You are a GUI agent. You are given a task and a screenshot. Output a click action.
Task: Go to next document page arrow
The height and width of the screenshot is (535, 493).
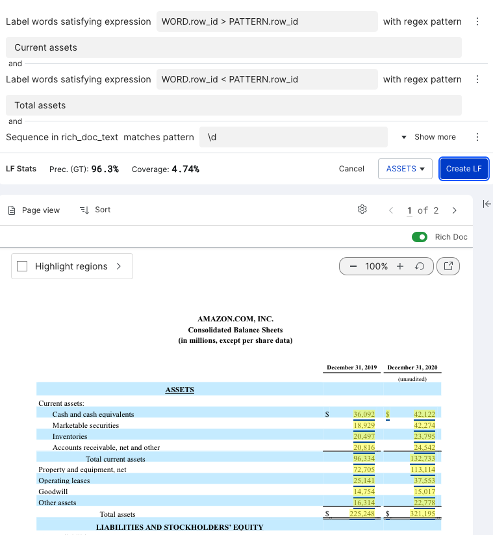click(x=454, y=210)
